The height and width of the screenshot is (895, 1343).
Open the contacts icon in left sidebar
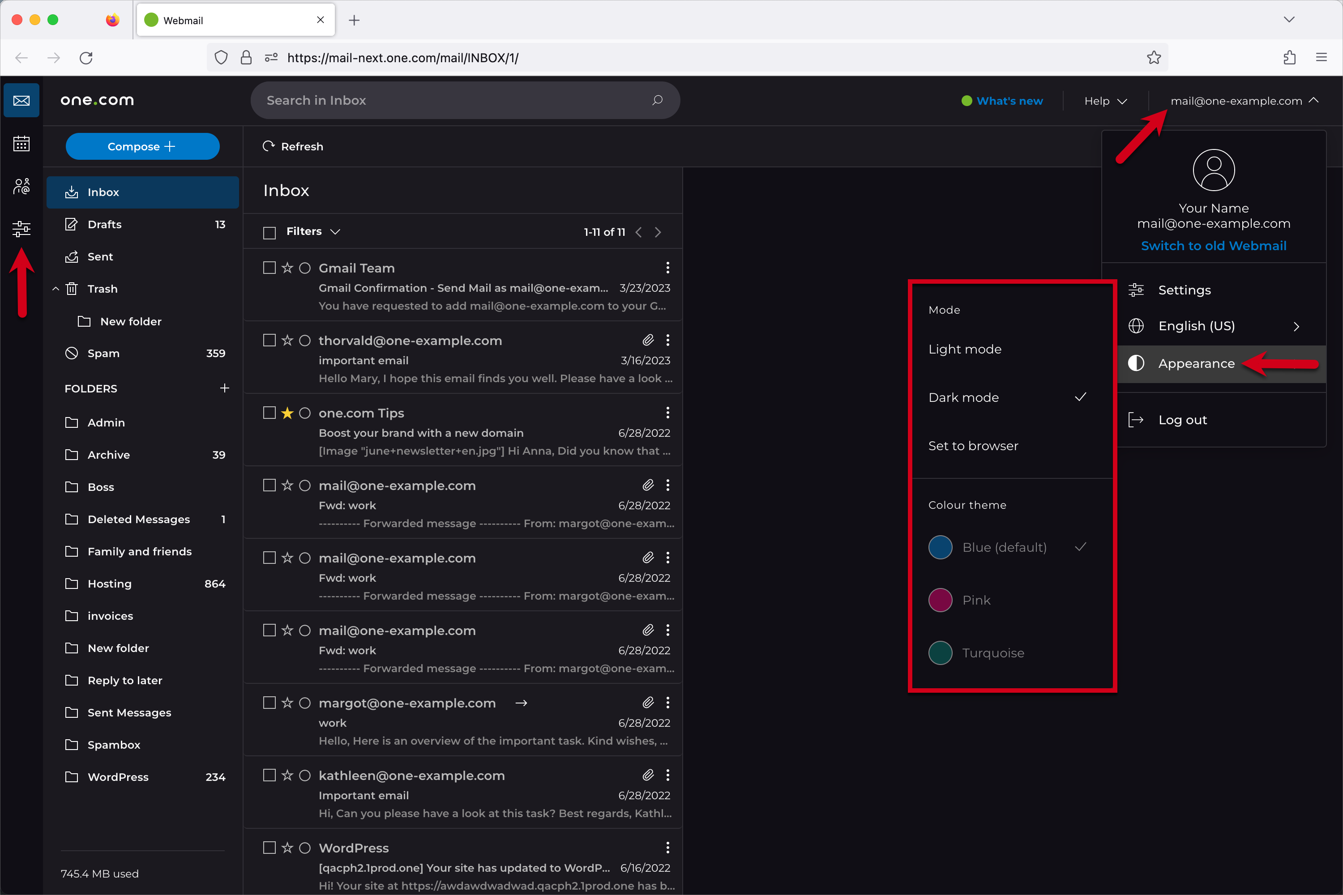(21, 186)
